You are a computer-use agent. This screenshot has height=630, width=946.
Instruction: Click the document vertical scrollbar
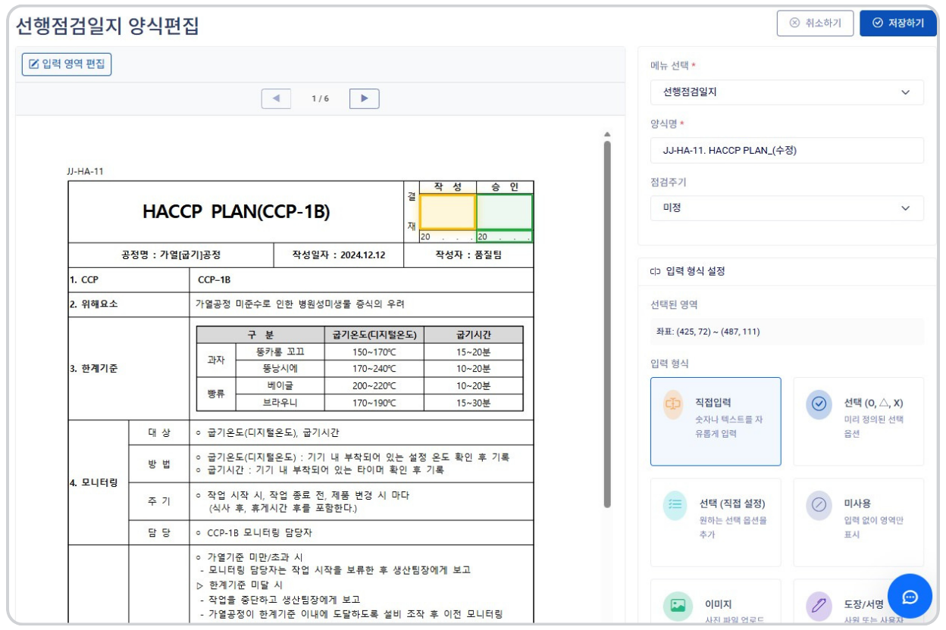(x=606, y=324)
